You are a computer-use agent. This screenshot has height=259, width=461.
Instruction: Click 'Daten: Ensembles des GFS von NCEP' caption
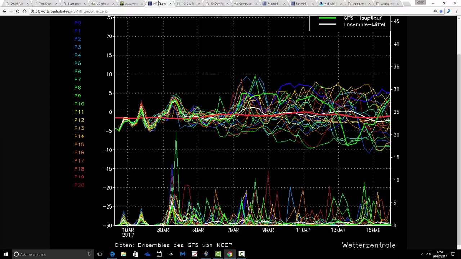coord(174,245)
